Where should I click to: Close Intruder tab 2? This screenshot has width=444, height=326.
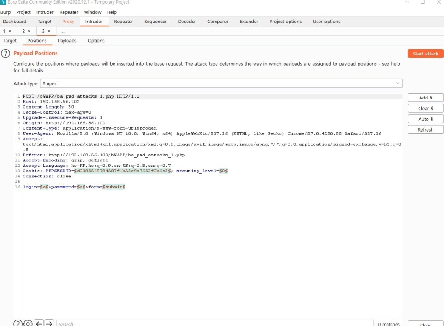(29, 31)
